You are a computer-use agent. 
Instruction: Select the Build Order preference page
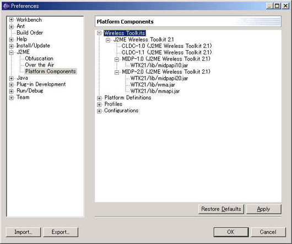pos(30,32)
